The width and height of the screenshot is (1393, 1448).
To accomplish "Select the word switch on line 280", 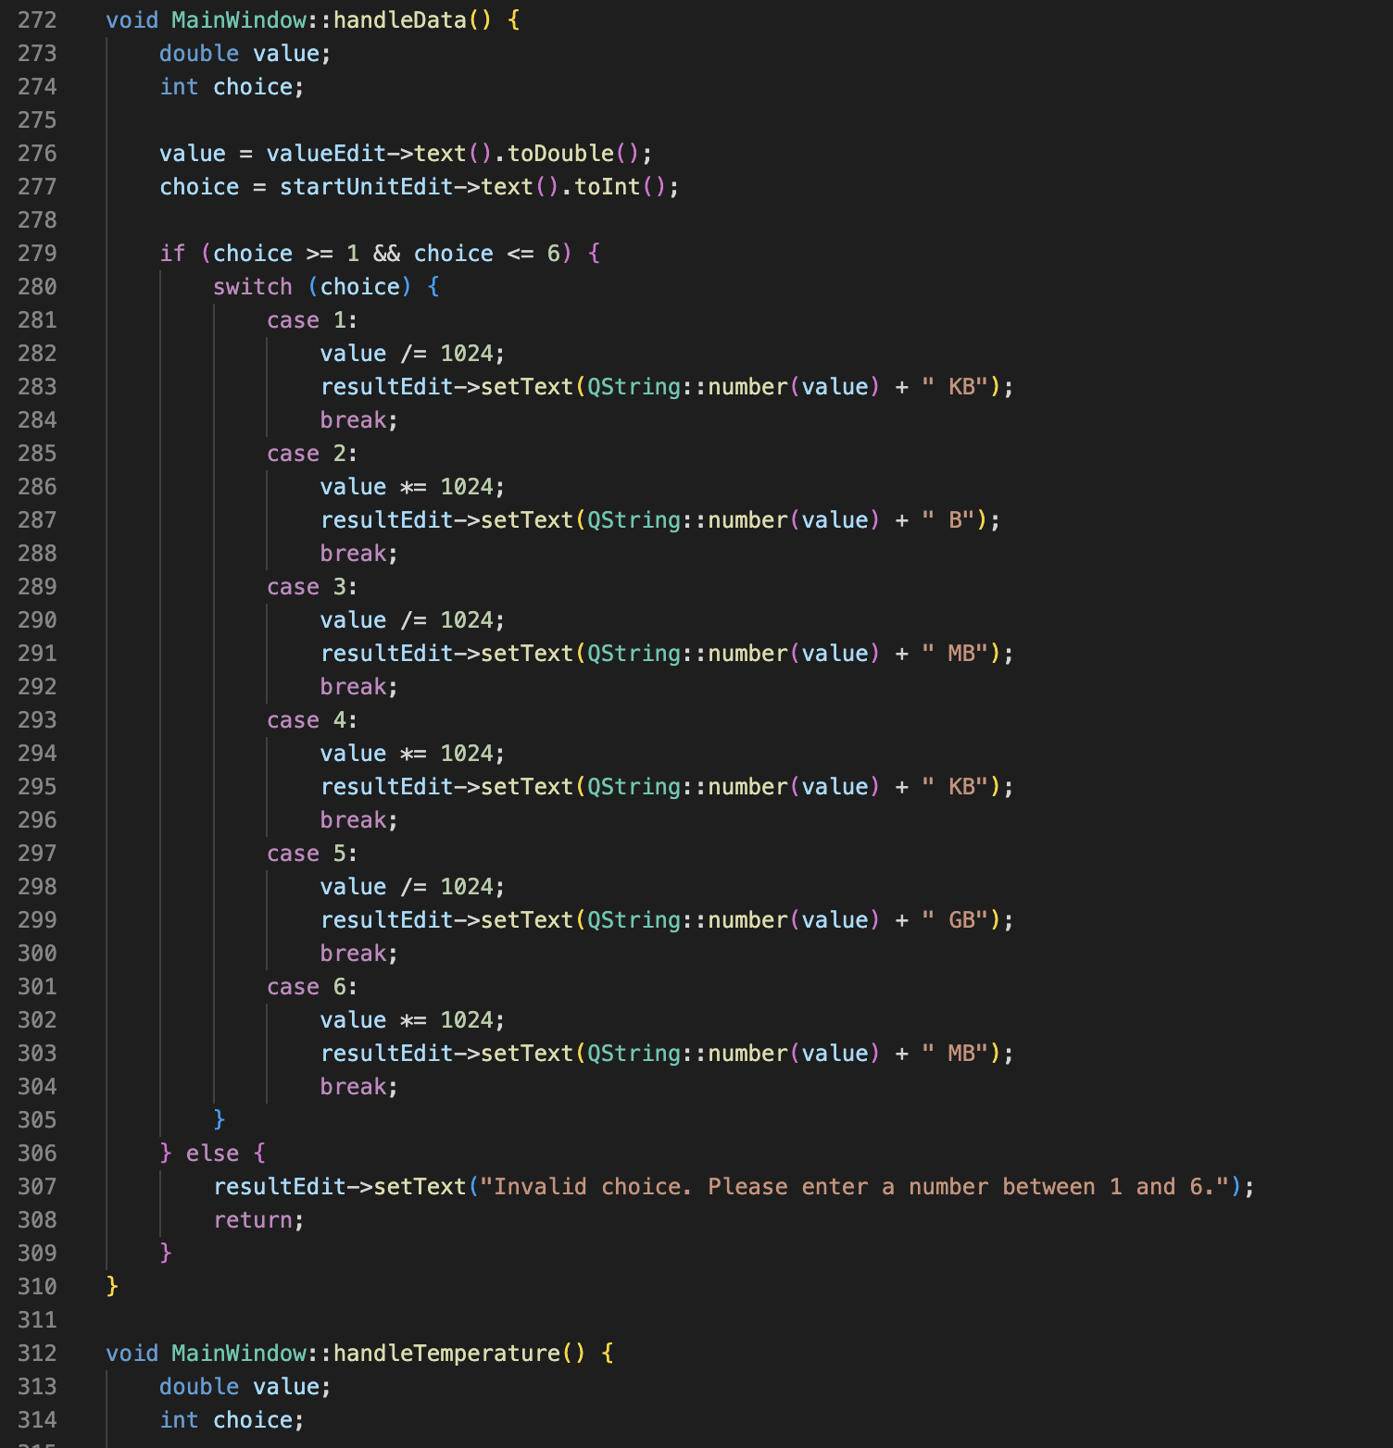I will 252,286.
